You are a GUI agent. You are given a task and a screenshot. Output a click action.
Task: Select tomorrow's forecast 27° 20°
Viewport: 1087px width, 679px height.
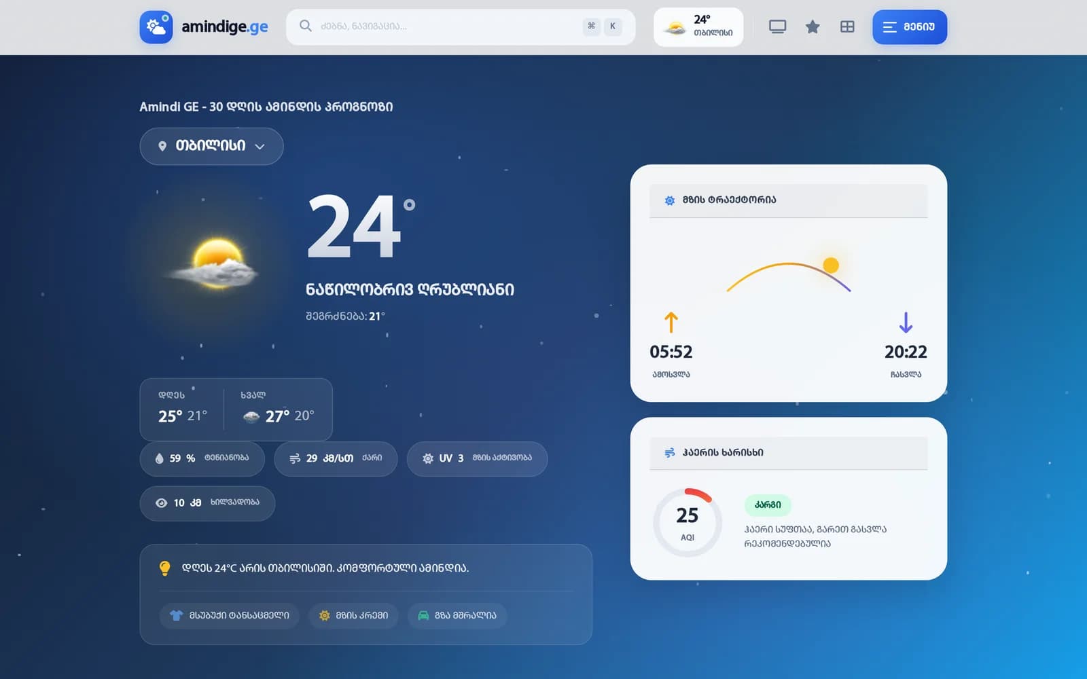click(x=277, y=409)
